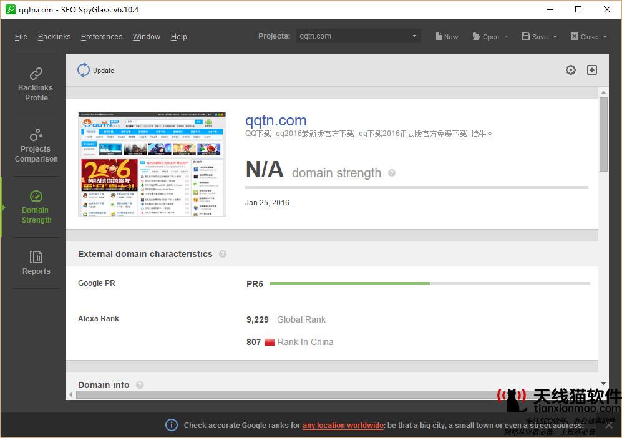Expand the Save button dropdown arrow
The image size is (622, 438).
(x=555, y=36)
